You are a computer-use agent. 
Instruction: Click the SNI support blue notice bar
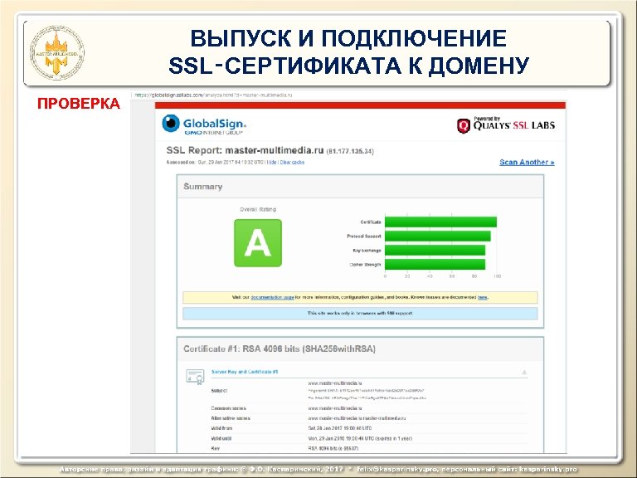tap(360, 314)
